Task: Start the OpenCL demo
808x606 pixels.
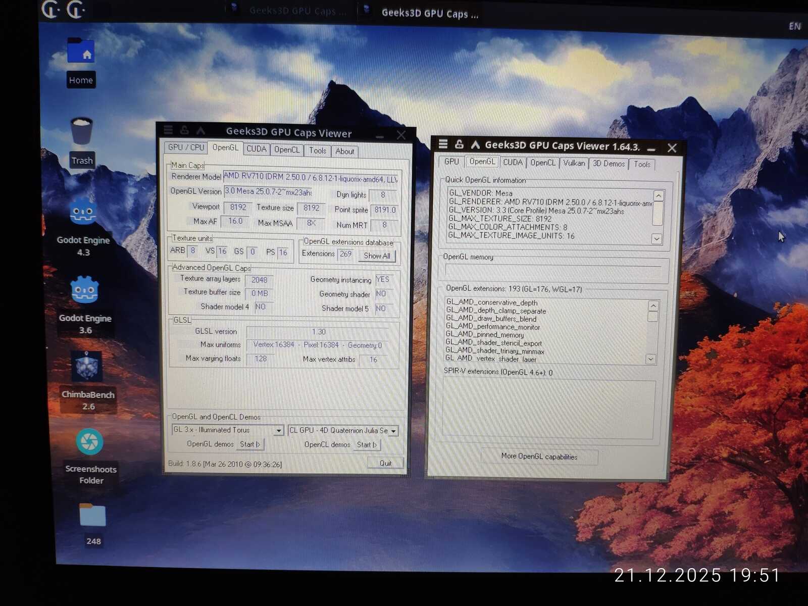Action: point(367,445)
